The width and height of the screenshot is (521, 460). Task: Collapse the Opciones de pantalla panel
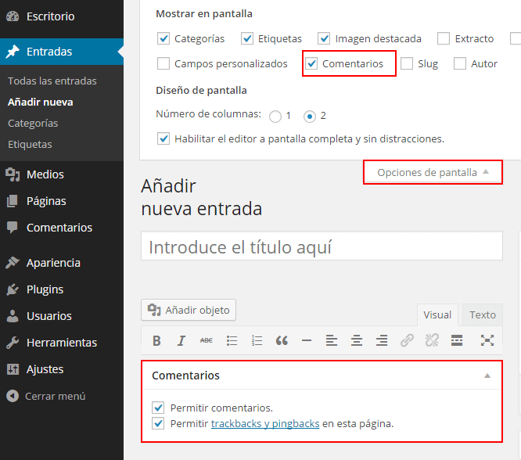click(x=433, y=172)
